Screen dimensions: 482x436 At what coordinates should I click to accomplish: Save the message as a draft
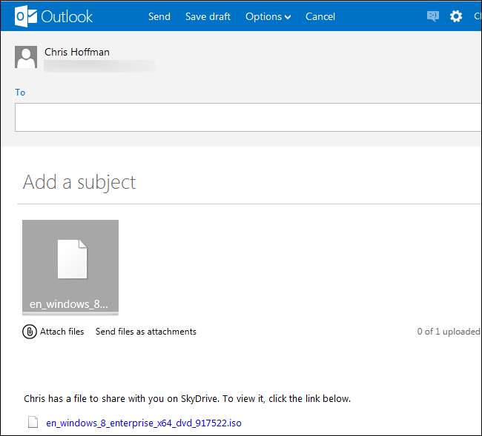pyautogui.click(x=208, y=16)
